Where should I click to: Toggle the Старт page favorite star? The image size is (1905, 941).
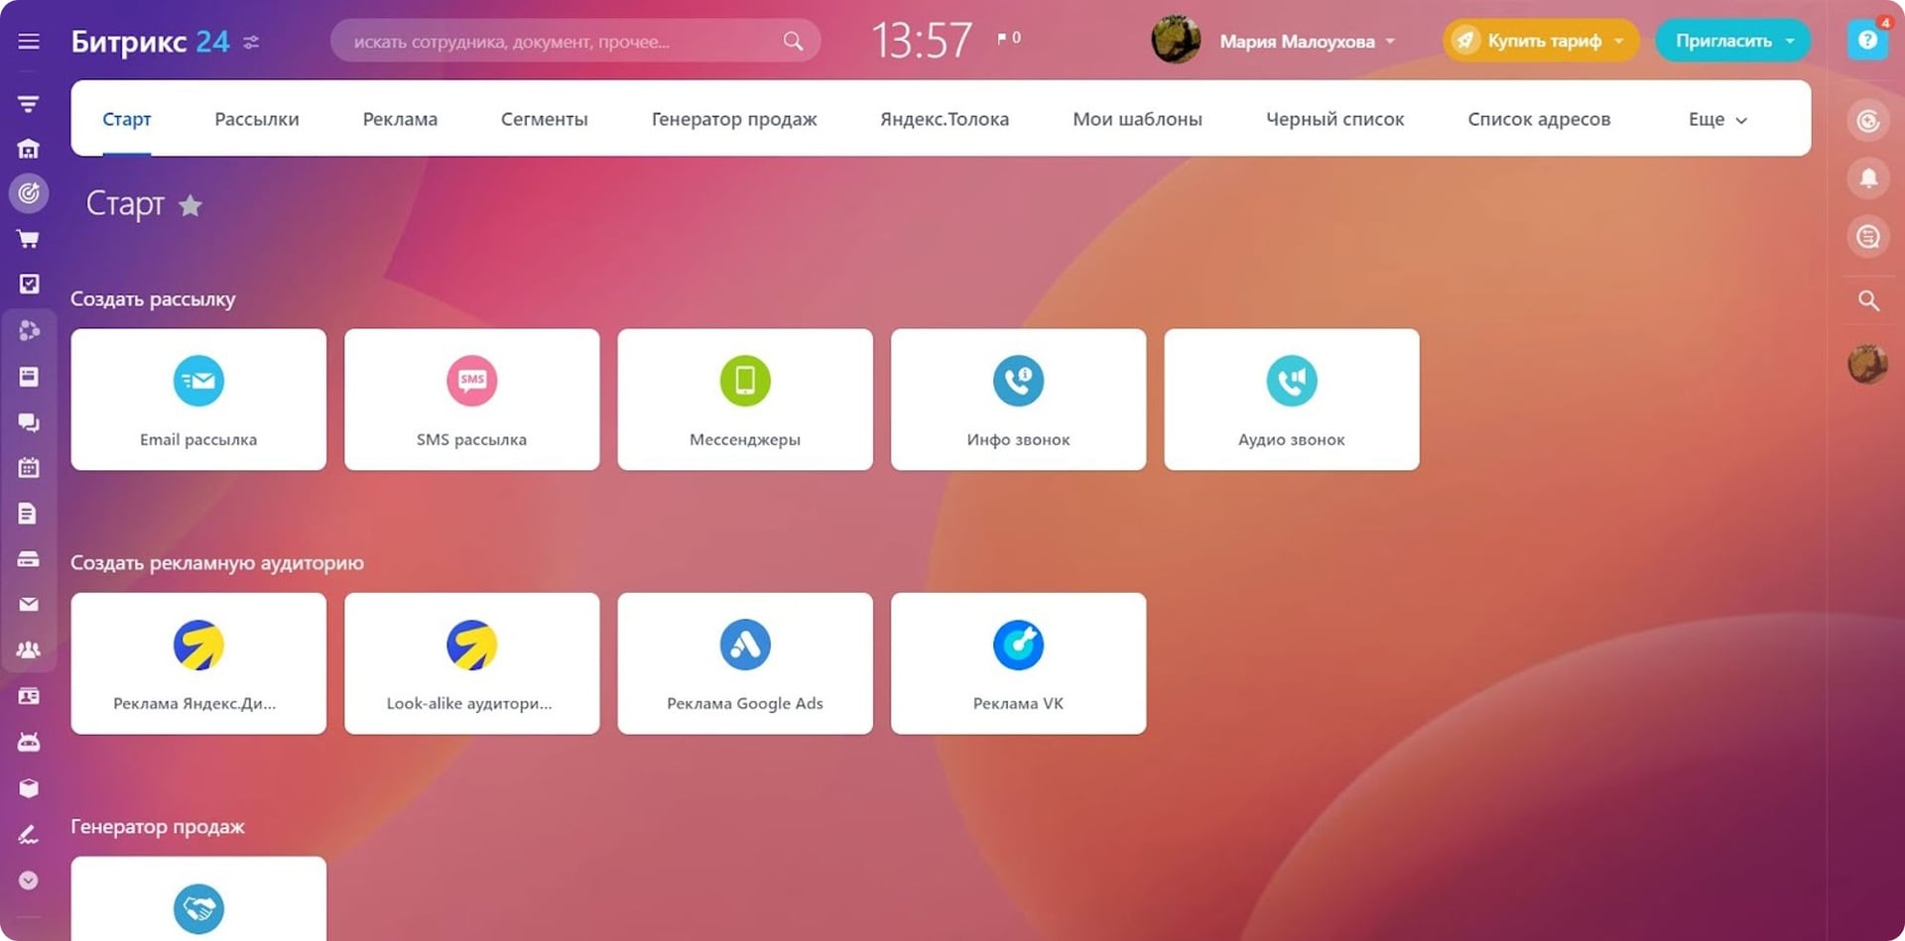coord(190,205)
